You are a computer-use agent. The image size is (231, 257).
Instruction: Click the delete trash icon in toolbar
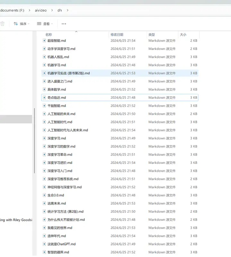(2, 24)
